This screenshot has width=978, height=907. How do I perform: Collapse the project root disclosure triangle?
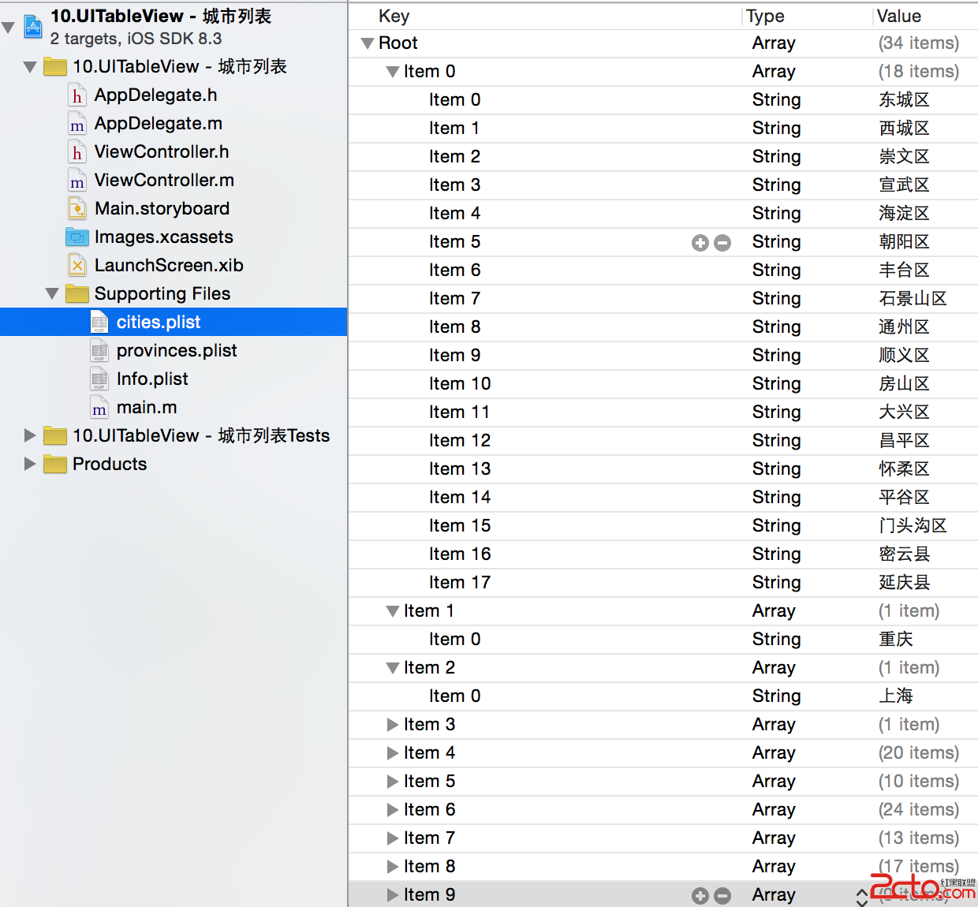pos(8,28)
